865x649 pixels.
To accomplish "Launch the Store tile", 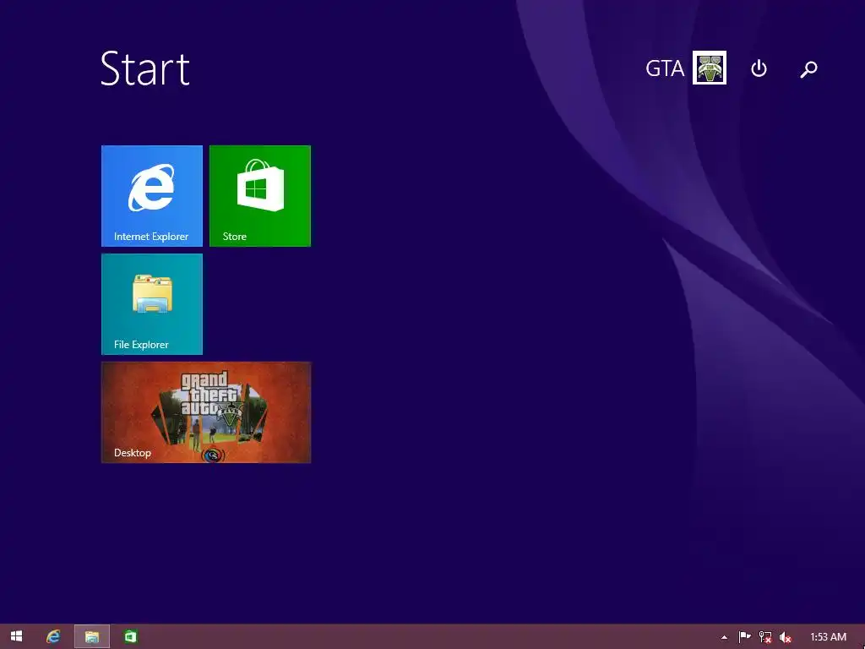I will [260, 196].
